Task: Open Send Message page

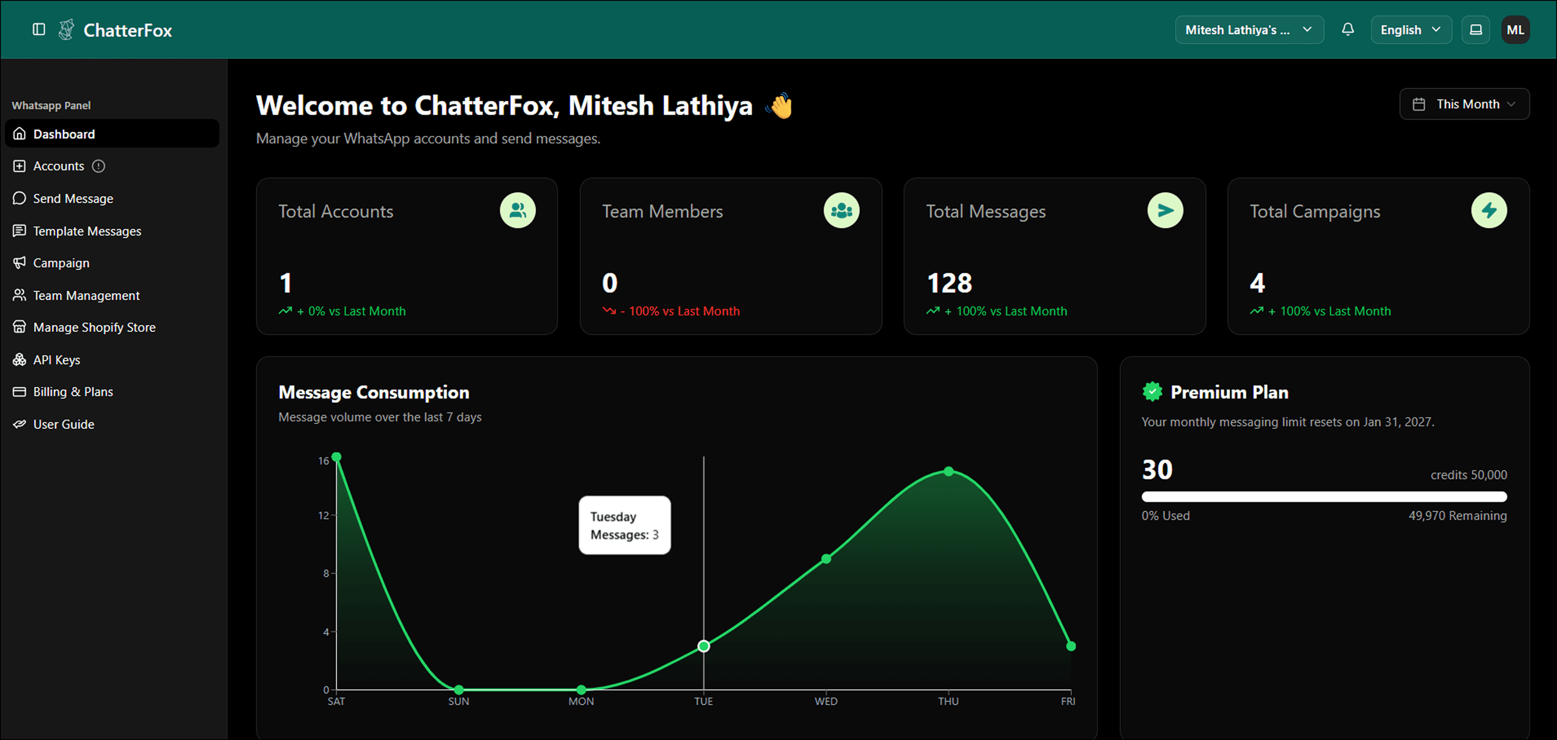Action: tap(112, 198)
